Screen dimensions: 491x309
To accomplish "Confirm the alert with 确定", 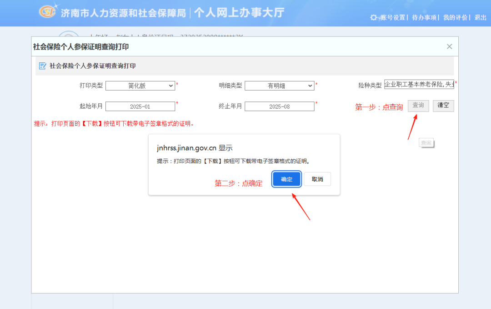I will (x=286, y=179).
